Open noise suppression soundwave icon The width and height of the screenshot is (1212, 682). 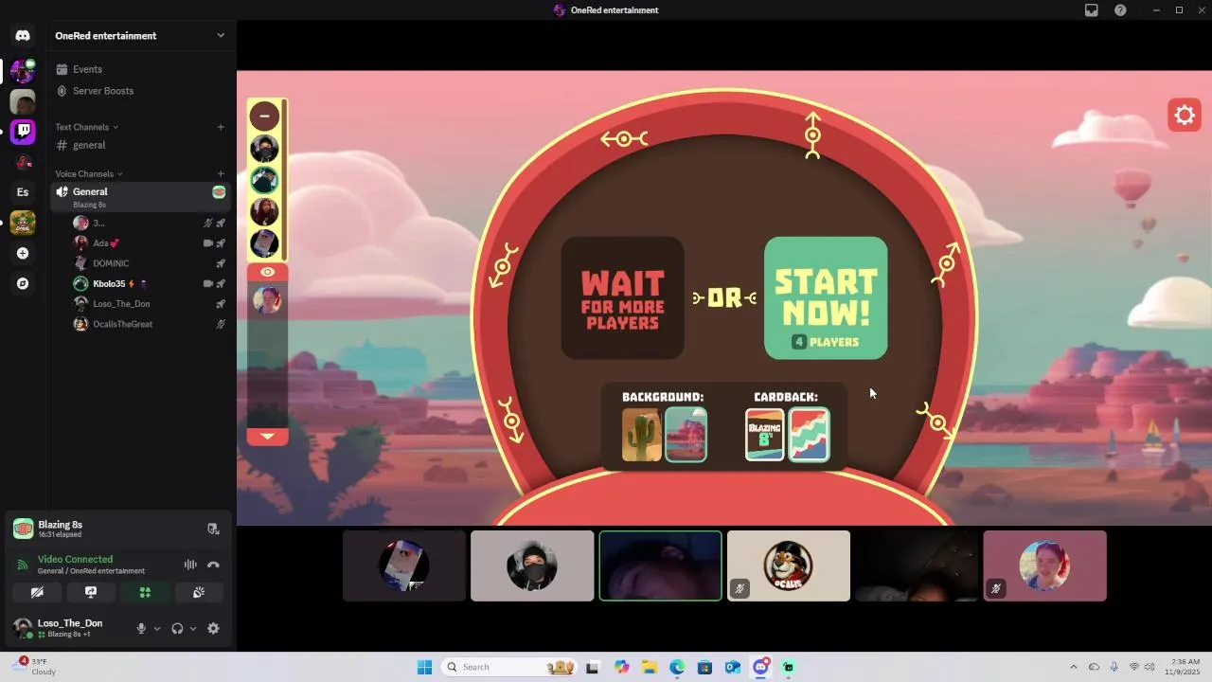(190, 565)
